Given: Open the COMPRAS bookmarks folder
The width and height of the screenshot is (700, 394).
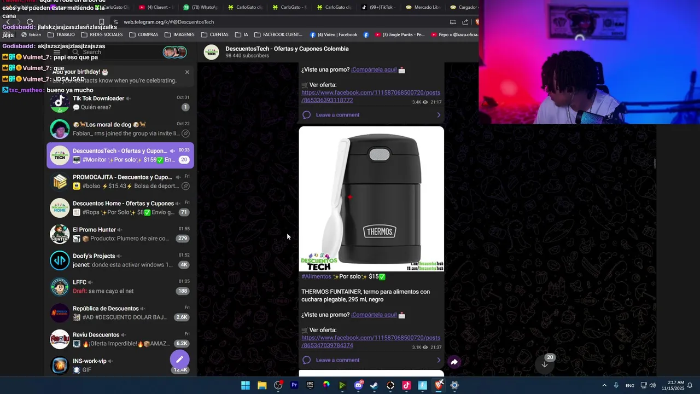Looking at the screenshot, I should 144,34.
